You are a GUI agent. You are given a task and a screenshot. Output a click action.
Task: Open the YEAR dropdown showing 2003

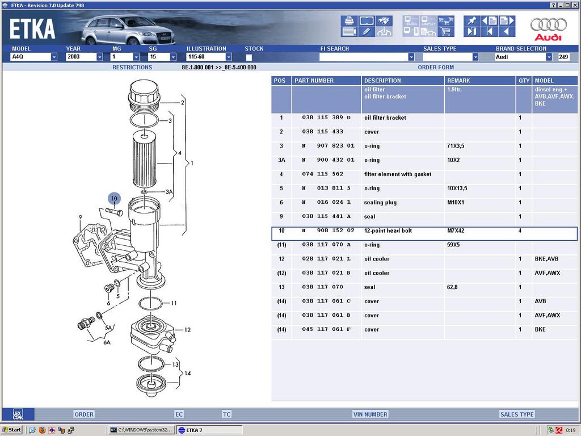point(99,57)
